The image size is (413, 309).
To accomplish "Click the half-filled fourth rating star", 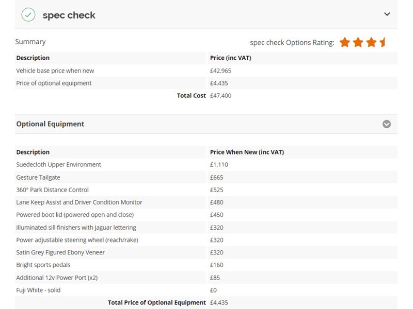I will (383, 42).
